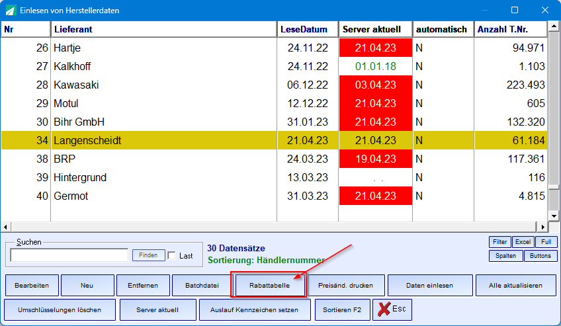Click the count value 94.971

[529, 48]
